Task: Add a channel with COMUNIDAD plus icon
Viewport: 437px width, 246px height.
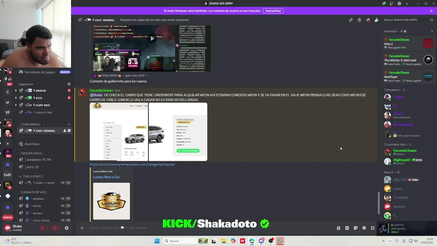Action: point(69,124)
